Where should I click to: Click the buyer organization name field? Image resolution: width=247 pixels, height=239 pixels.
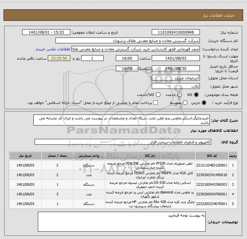(128, 40)
